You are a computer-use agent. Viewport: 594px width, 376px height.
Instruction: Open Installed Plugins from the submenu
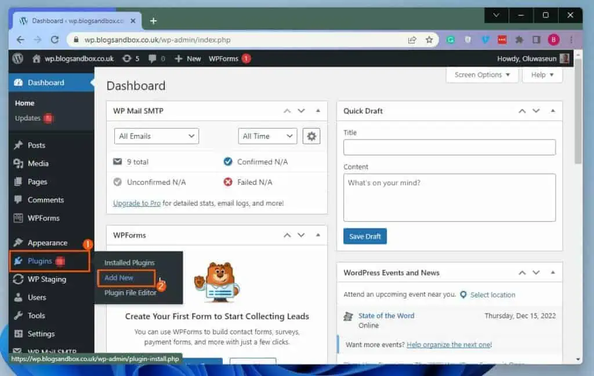129,262
